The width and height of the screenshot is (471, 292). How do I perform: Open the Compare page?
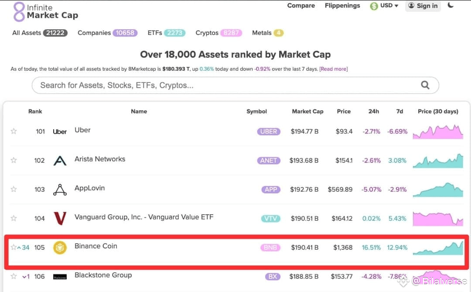pos(301,5)
